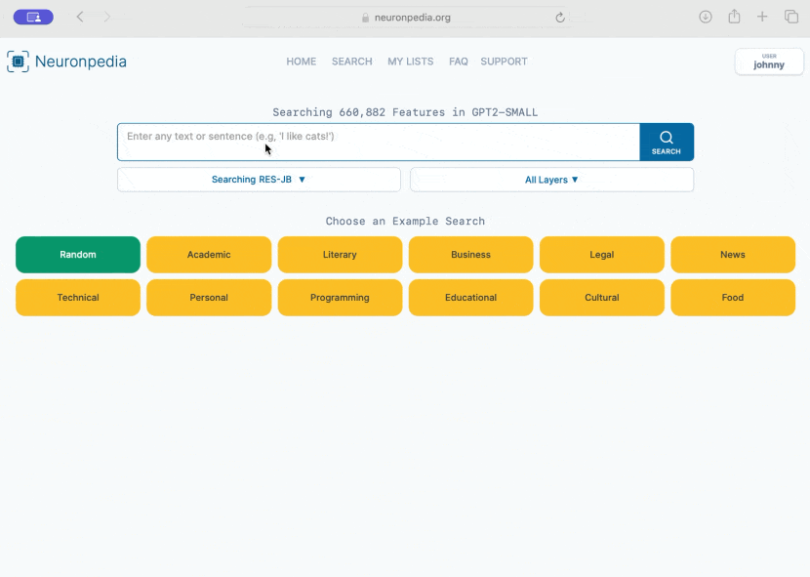The image size is (810, 577).
Task: Open the FAQ nav item
Action: 459,62
